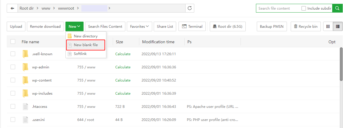Click the back arrow in path bar

tap(12, 8)
